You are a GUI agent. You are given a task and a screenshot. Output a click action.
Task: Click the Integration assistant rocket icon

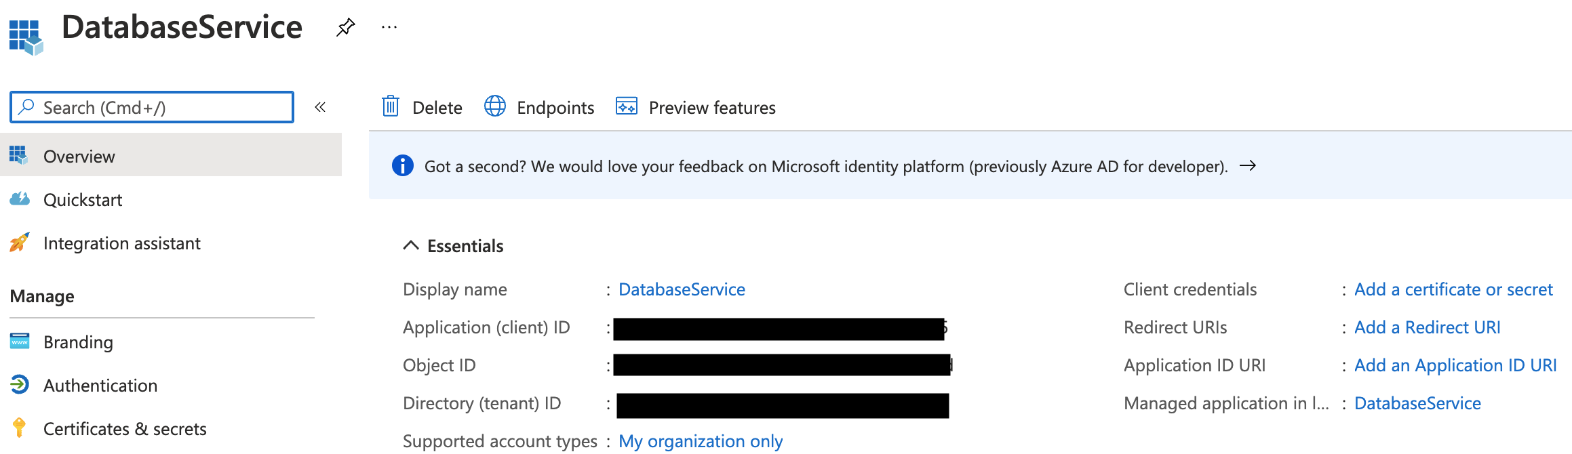(x=20, y=243)
